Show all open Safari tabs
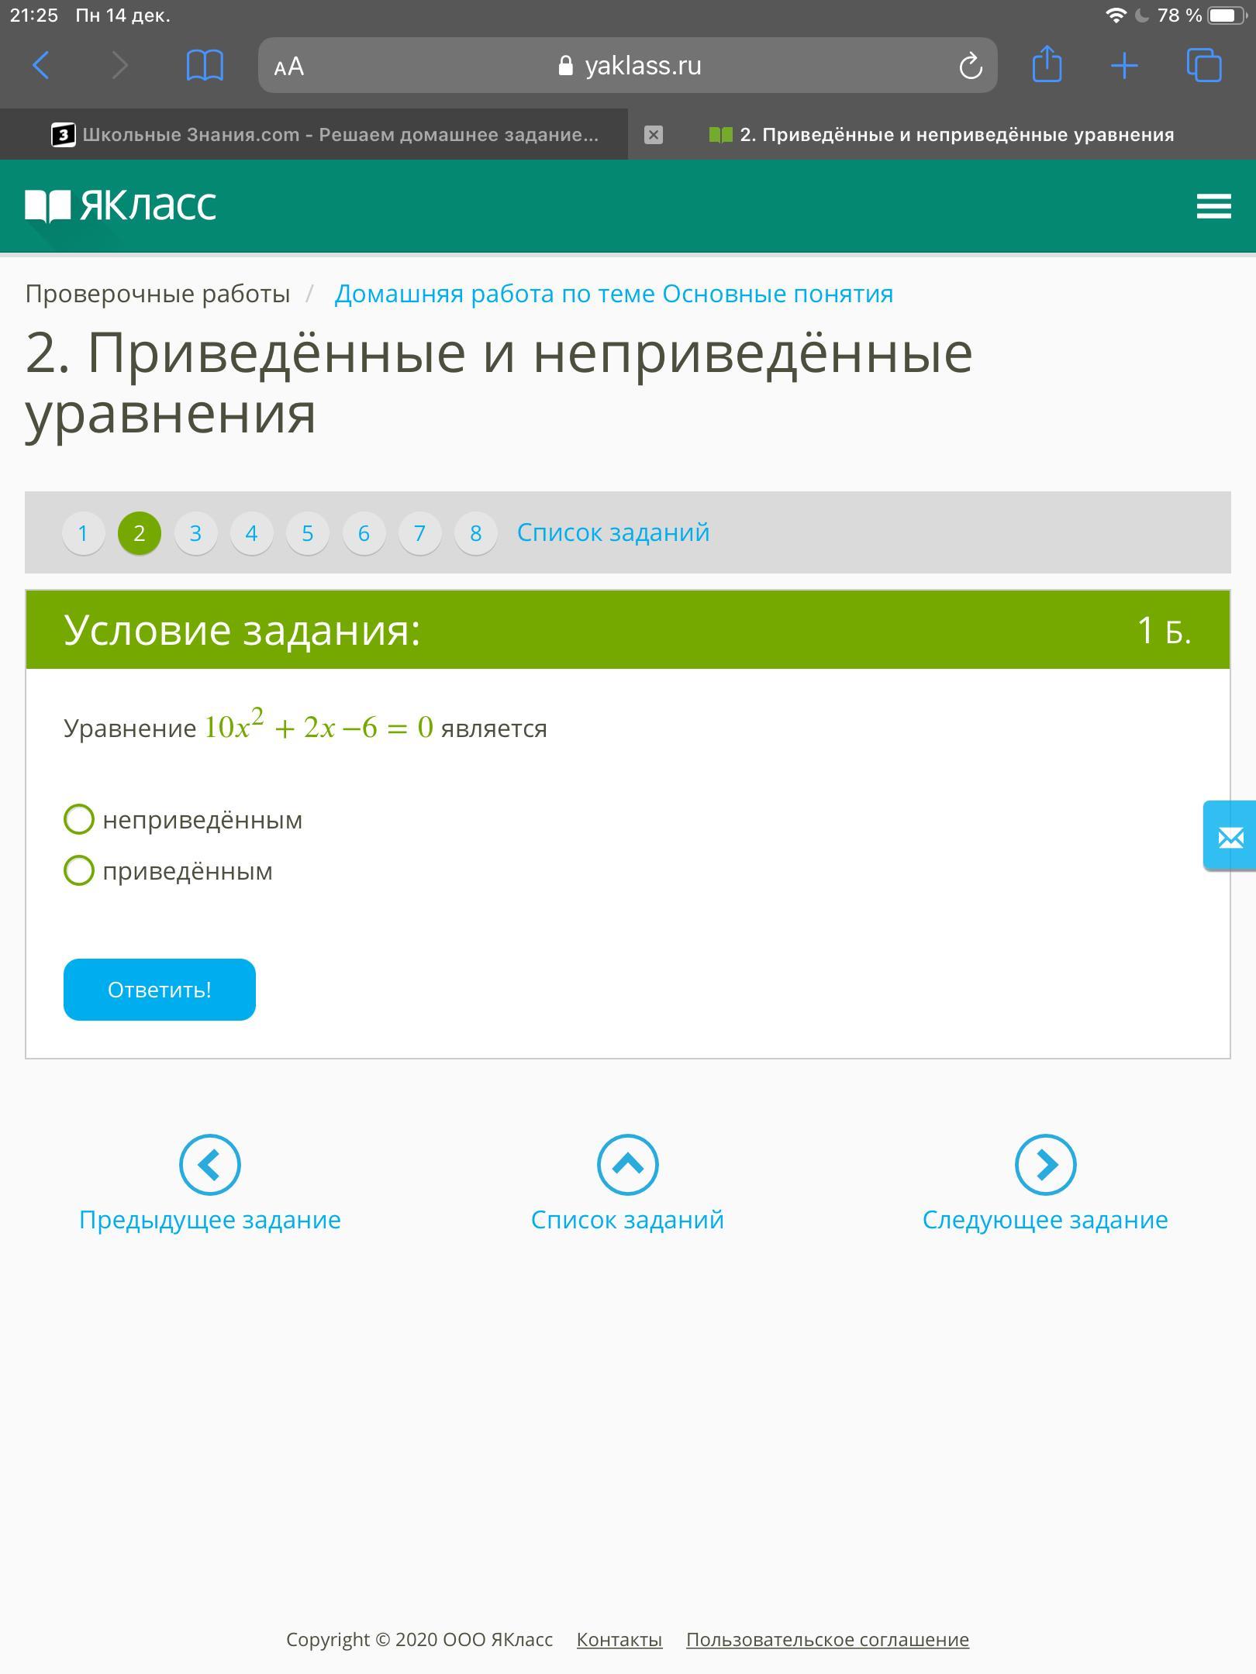1256x1674 pixels. click(1204, 65)
